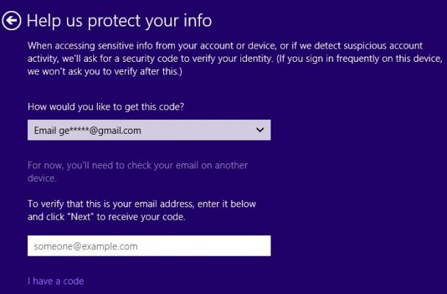This screenshot has height=294, width=447.
Task: Click the "I have a code" link
Action: click(56, 282)
